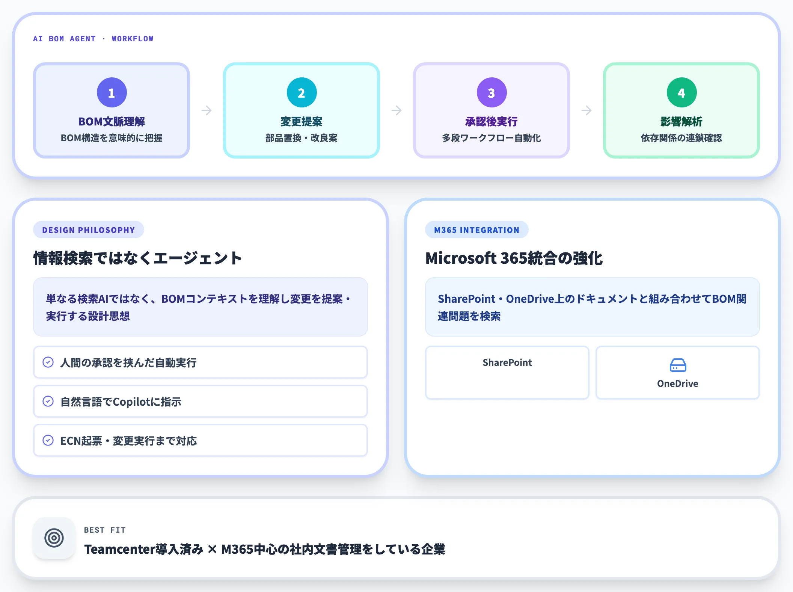Click the OneDrive drive icon

678,365
